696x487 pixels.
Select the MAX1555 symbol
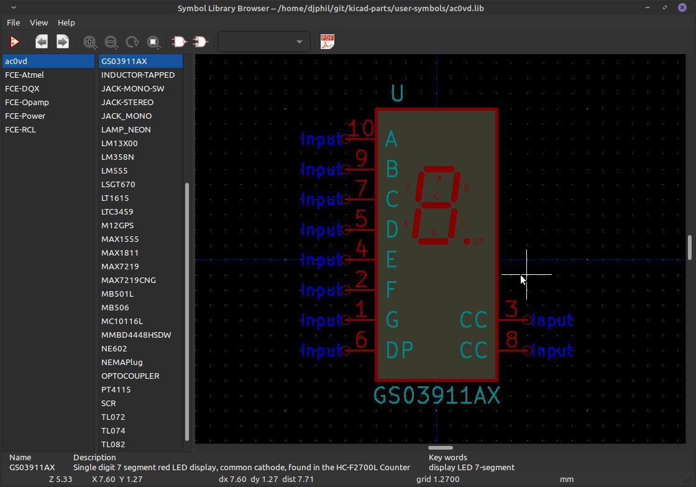point(140,239)
